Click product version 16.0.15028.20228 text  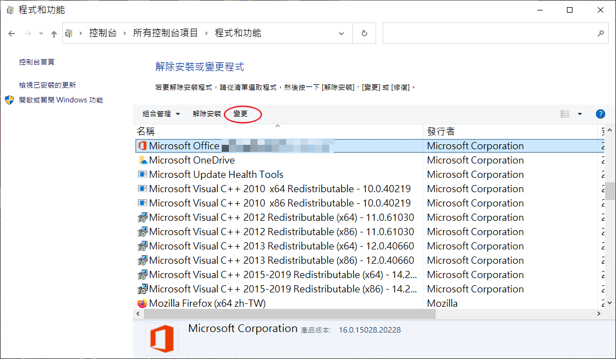pos(369,330)
